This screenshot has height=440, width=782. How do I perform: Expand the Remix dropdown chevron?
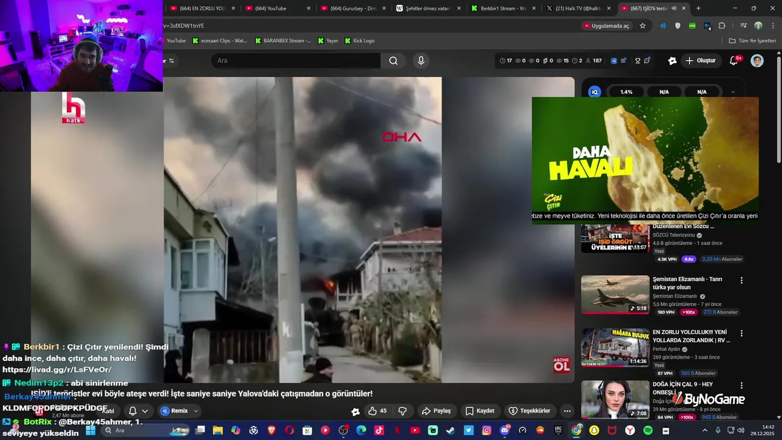(x=196, y=411)
